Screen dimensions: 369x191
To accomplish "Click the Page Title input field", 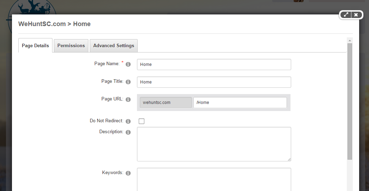I will pos(214,82).
